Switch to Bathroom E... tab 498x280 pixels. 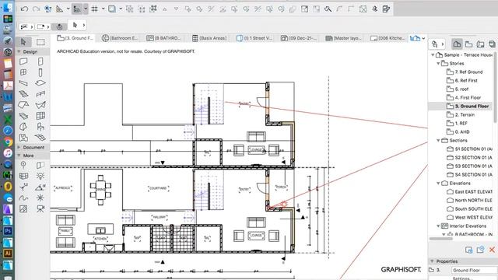120,38
